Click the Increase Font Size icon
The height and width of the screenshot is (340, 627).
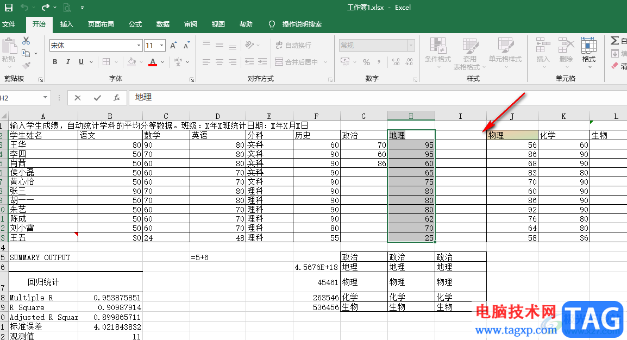(x=173, y=46)
